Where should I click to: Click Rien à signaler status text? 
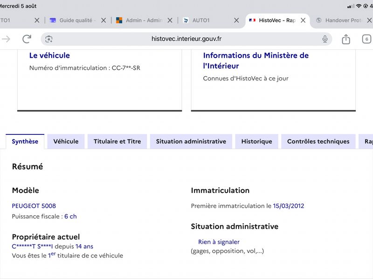coord(219,242)
